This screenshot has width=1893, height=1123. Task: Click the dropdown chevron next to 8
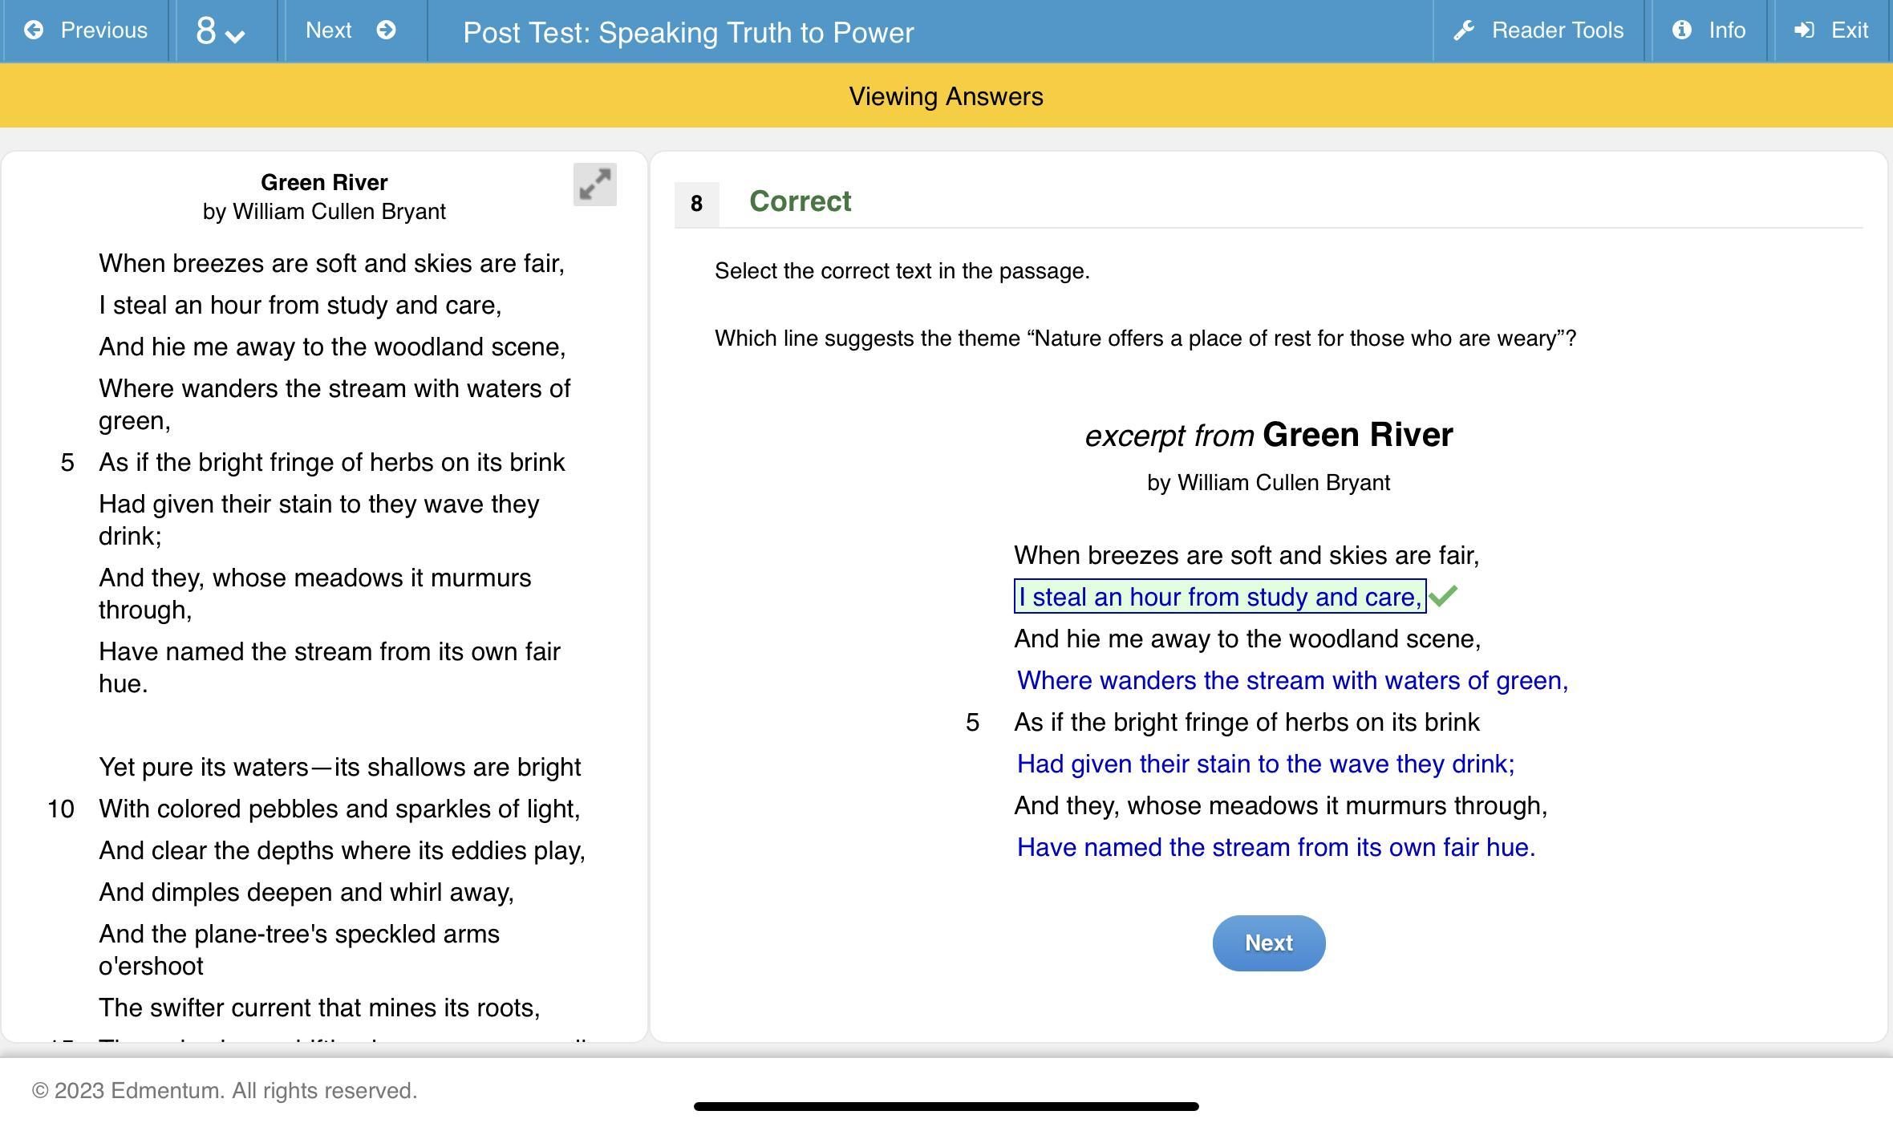coord(236,35)
